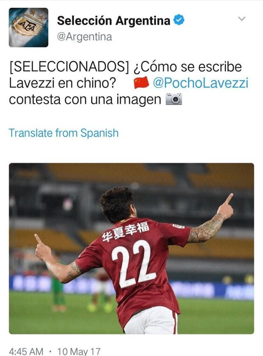Screen dimensions: 263x356
Task: Tap the China flag emoji
Action: tap(141, 83)
